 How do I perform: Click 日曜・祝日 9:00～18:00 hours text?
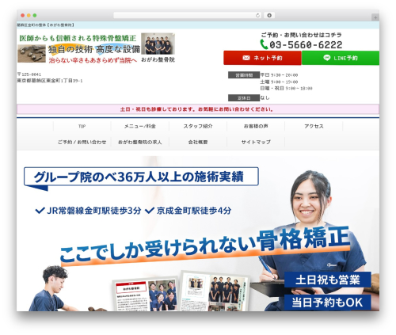(x=286, y=89)
